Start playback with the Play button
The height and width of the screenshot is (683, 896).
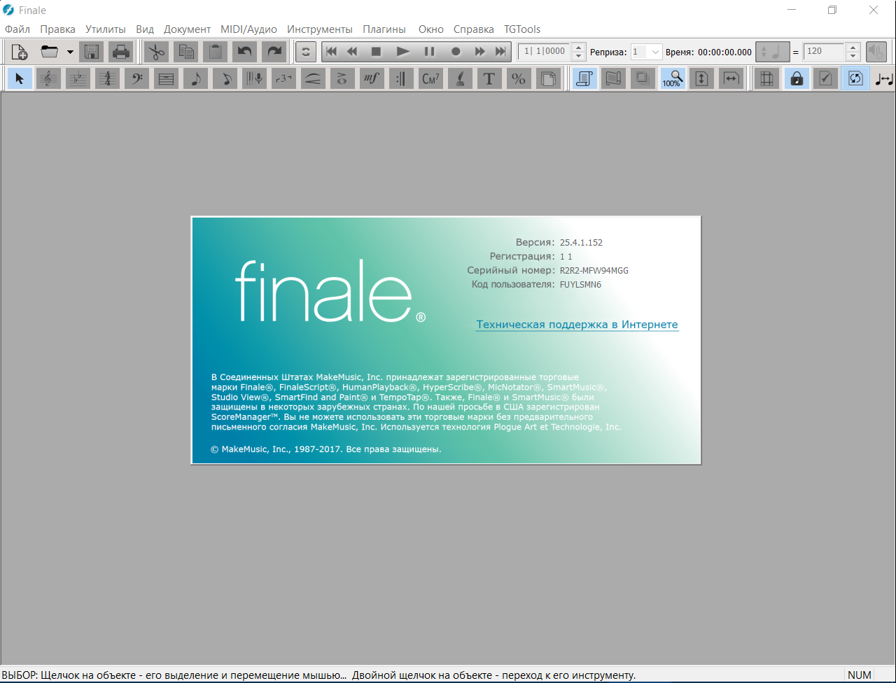click(x=402, y=51)
